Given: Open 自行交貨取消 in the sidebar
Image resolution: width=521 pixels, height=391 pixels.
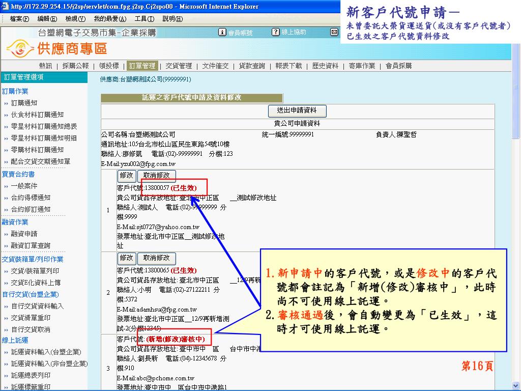Looking at the screenshot, I should pyautogui.click(x=31, y=329).
